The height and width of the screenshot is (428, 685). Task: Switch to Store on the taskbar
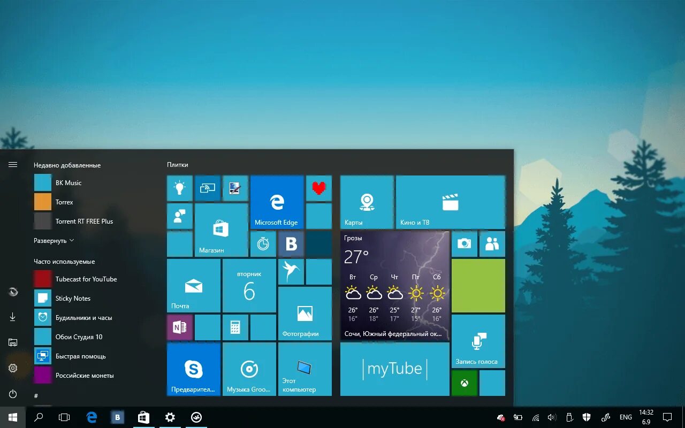(143, 417)
